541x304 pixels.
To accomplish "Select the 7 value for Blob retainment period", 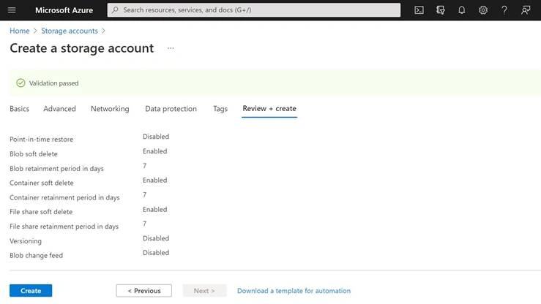I will (144, 166).
